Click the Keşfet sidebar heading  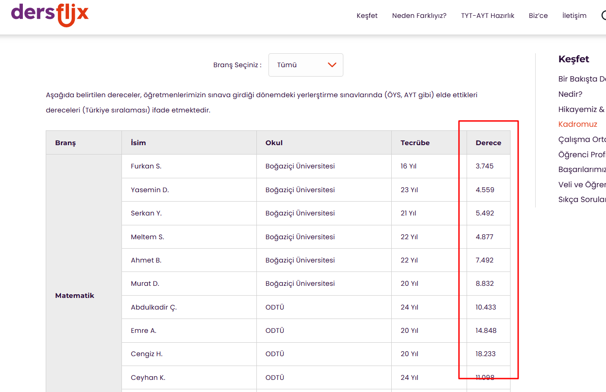[x=574, y=59]
